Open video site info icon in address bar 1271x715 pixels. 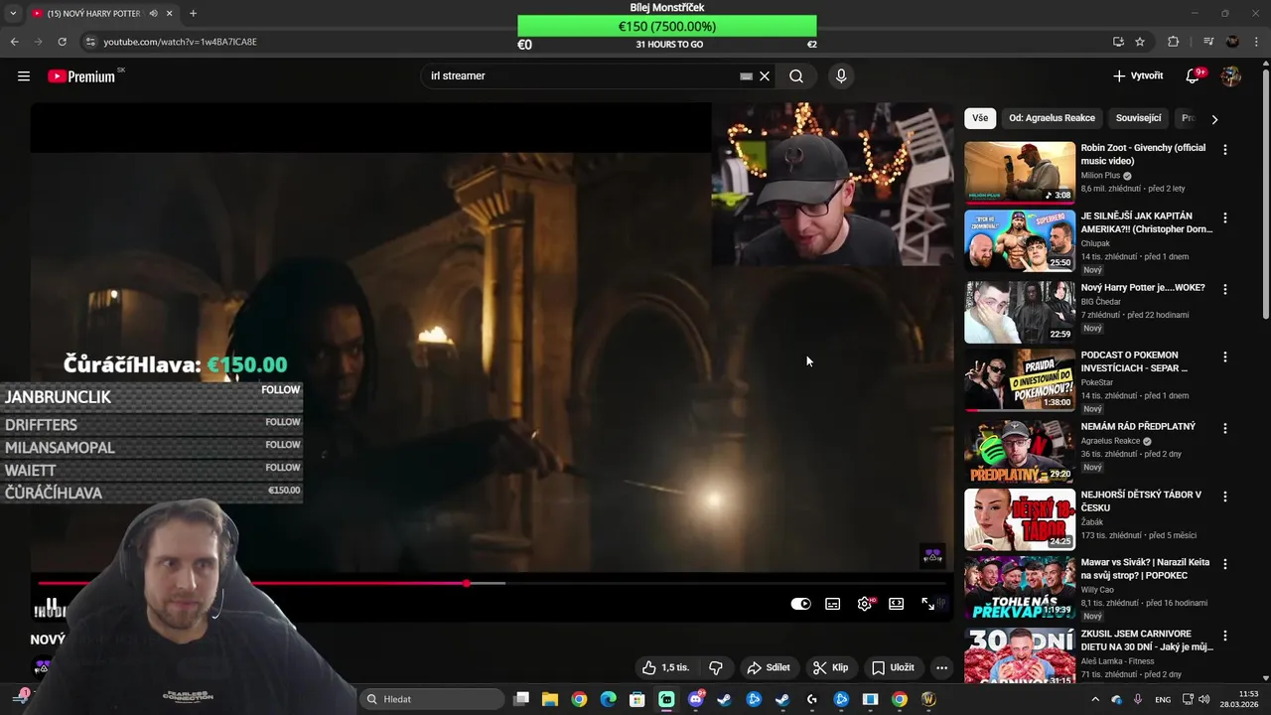point(90,42)
